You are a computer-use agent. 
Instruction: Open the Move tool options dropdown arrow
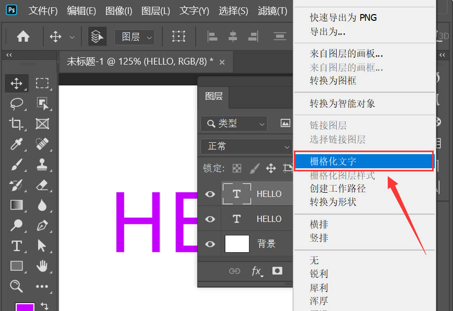point(72,36)
